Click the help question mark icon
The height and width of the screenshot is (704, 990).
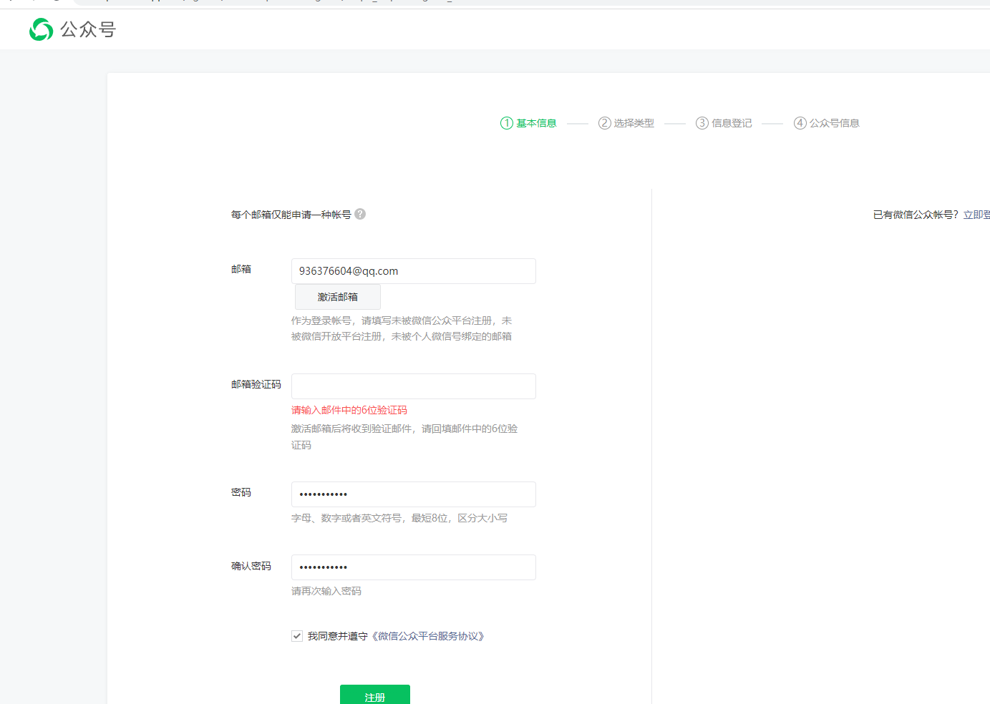point(360,214)
